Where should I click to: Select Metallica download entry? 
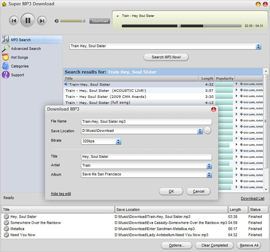(135, 229)
